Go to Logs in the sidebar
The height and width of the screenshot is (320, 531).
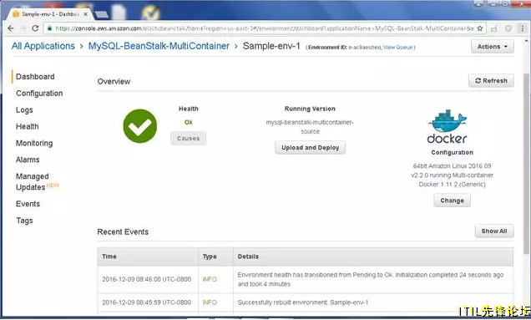(24, 110)
